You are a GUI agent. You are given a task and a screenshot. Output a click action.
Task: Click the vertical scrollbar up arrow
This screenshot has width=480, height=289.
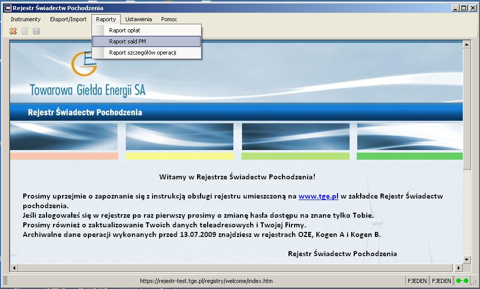[x=466, y=44]
